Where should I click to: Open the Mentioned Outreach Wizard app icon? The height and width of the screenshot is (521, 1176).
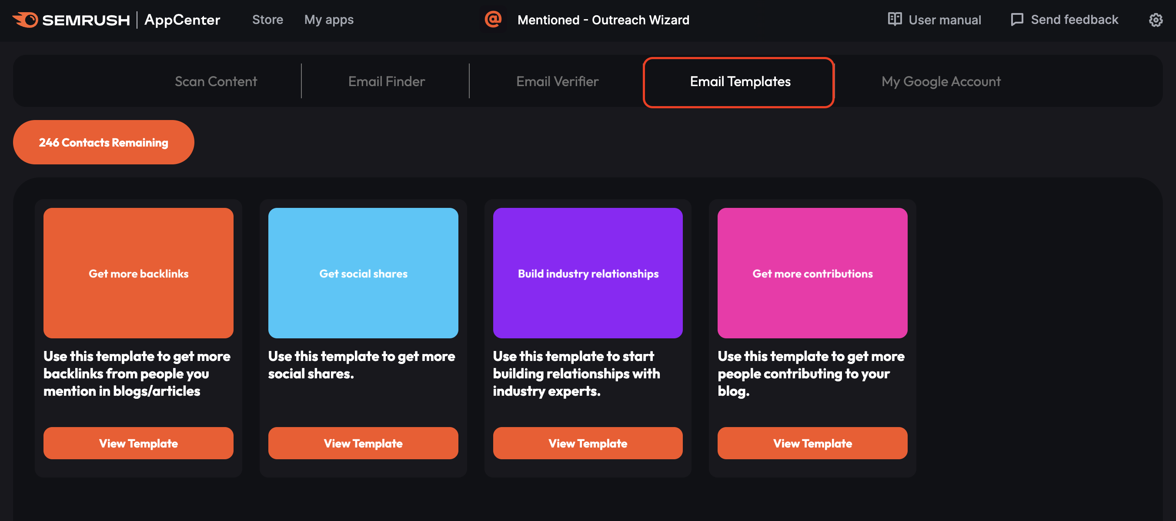[x=494, y=19]
